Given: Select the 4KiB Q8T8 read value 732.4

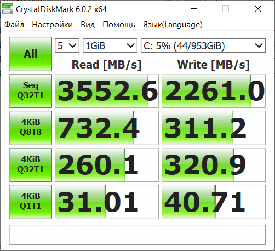Looking at the screenshot, I should 107,128.
